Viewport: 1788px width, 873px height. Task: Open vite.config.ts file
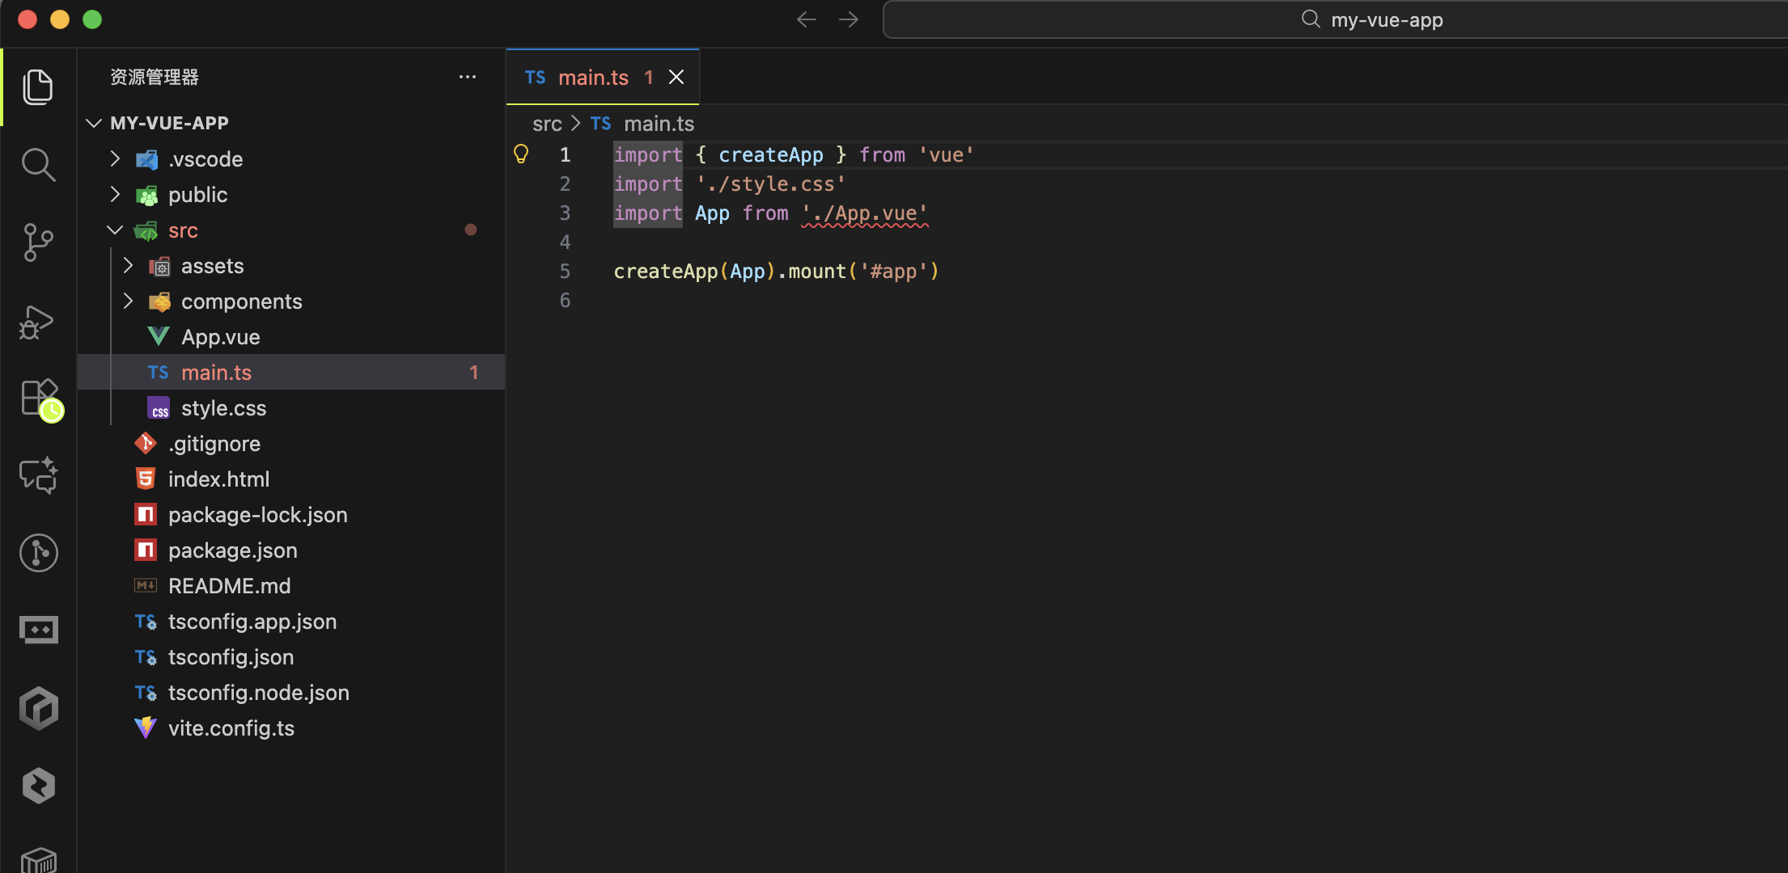tap(231, 728)
